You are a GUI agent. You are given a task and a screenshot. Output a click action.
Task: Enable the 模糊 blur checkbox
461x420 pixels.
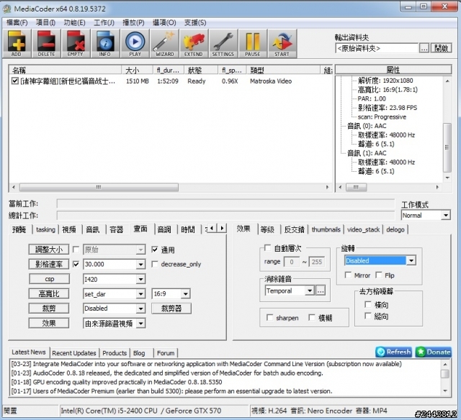(312, 317)
